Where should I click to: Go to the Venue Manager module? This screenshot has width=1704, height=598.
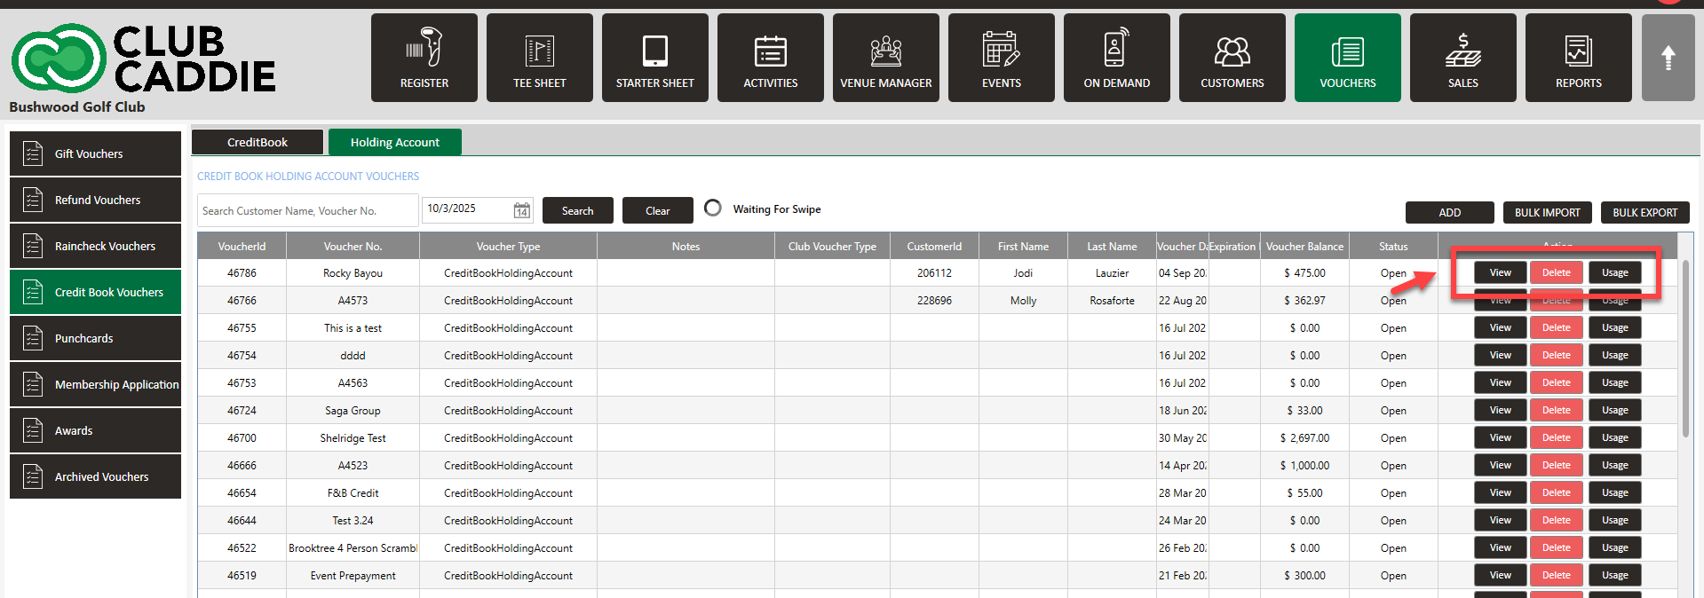pyautogui.click(x=885, y=58)
